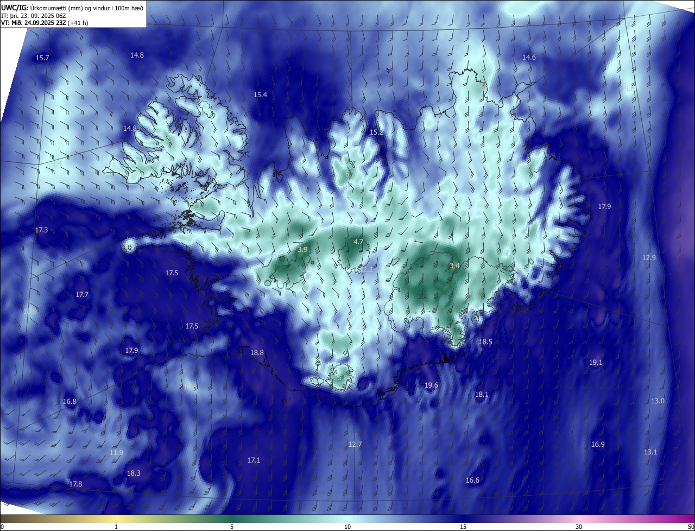Click the 16.6 value label
Image resolution: width=695 pixels, height=531 pixels.
tap(472, 480)
